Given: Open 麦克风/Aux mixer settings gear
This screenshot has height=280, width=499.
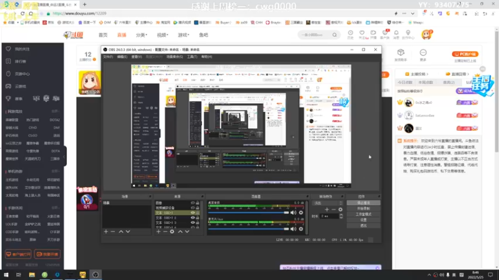Looking at the screenshot, I should click(x=301, y=229).
